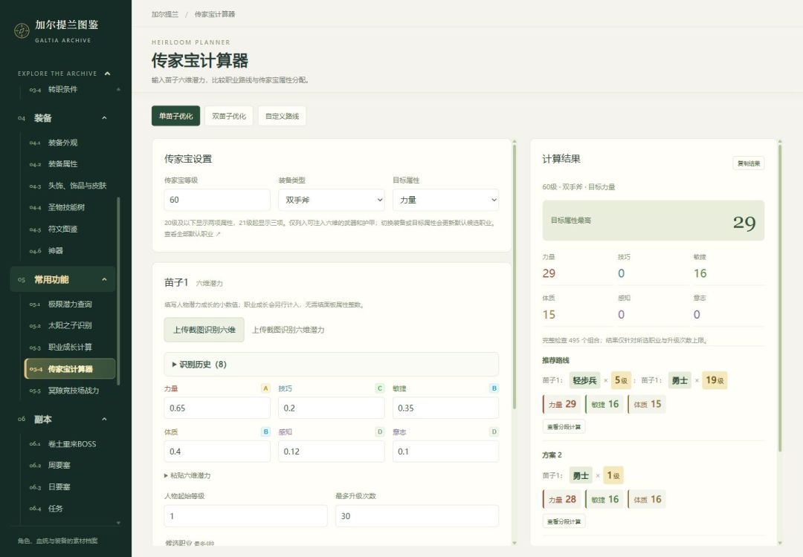The width and height of the screenshot is (803, 557).
Task: Open 圣物技能树 page
Action: (x=66, y=207)
